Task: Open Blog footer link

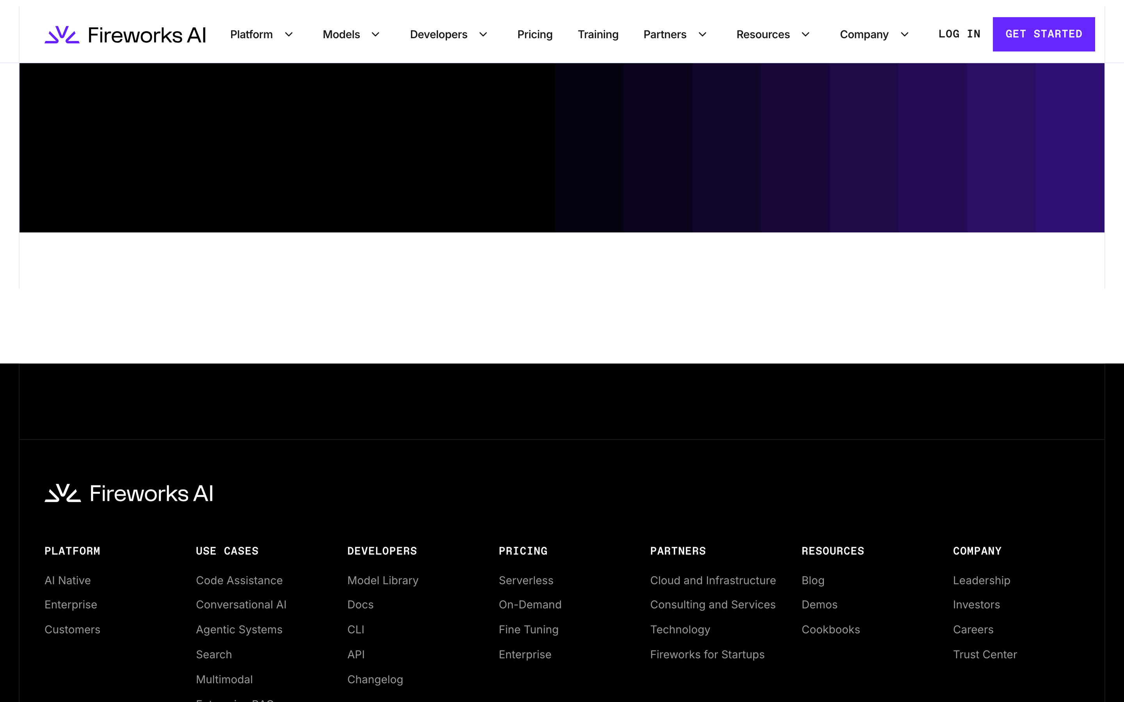Action: 813,580
